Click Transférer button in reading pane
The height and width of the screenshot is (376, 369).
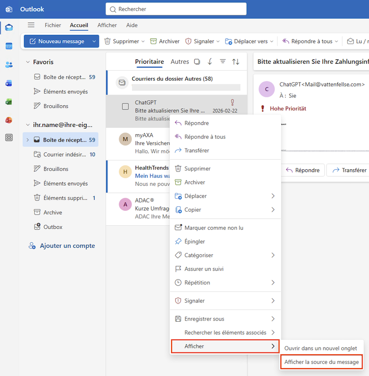pos(349,170)
